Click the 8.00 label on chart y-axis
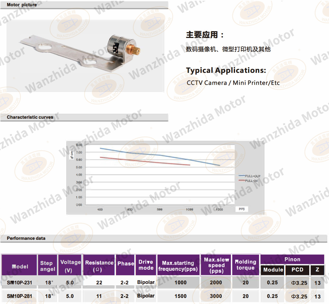Screen dimensions: 329x304 click(79, 145)
